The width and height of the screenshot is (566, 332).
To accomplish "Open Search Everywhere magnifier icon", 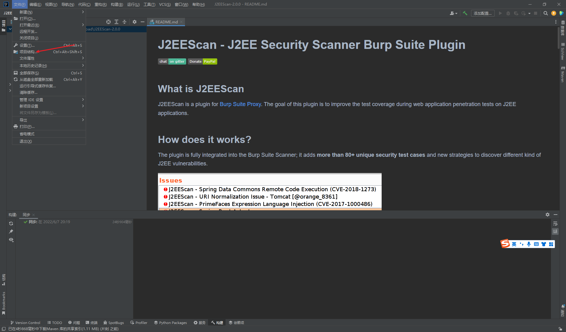I will 546,13.
